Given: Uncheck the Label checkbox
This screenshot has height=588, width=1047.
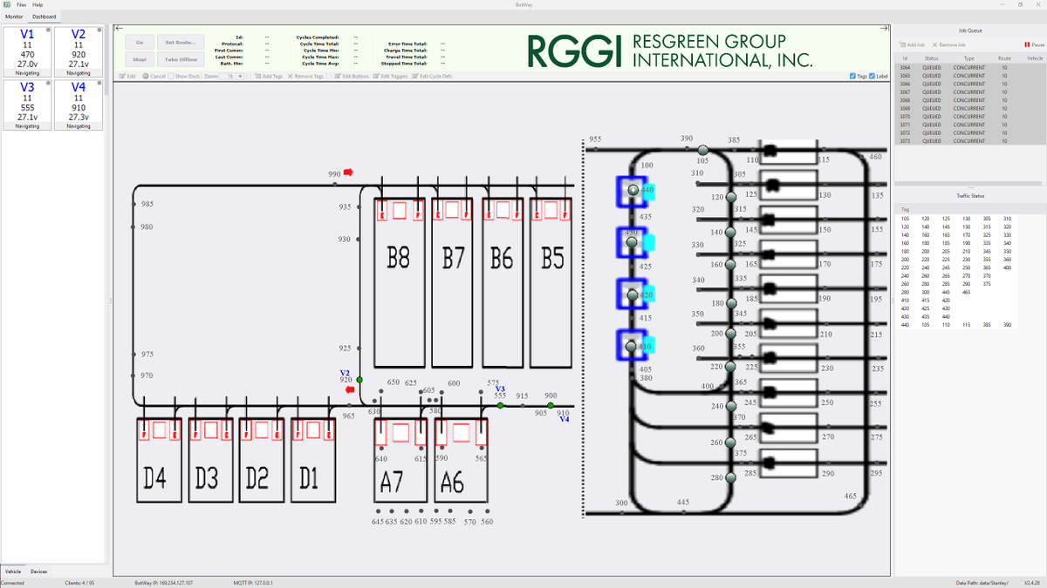Looking at the screenshot, I should tap(872, 77).
